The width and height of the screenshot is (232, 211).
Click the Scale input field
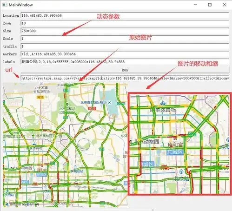coord(125,39)
